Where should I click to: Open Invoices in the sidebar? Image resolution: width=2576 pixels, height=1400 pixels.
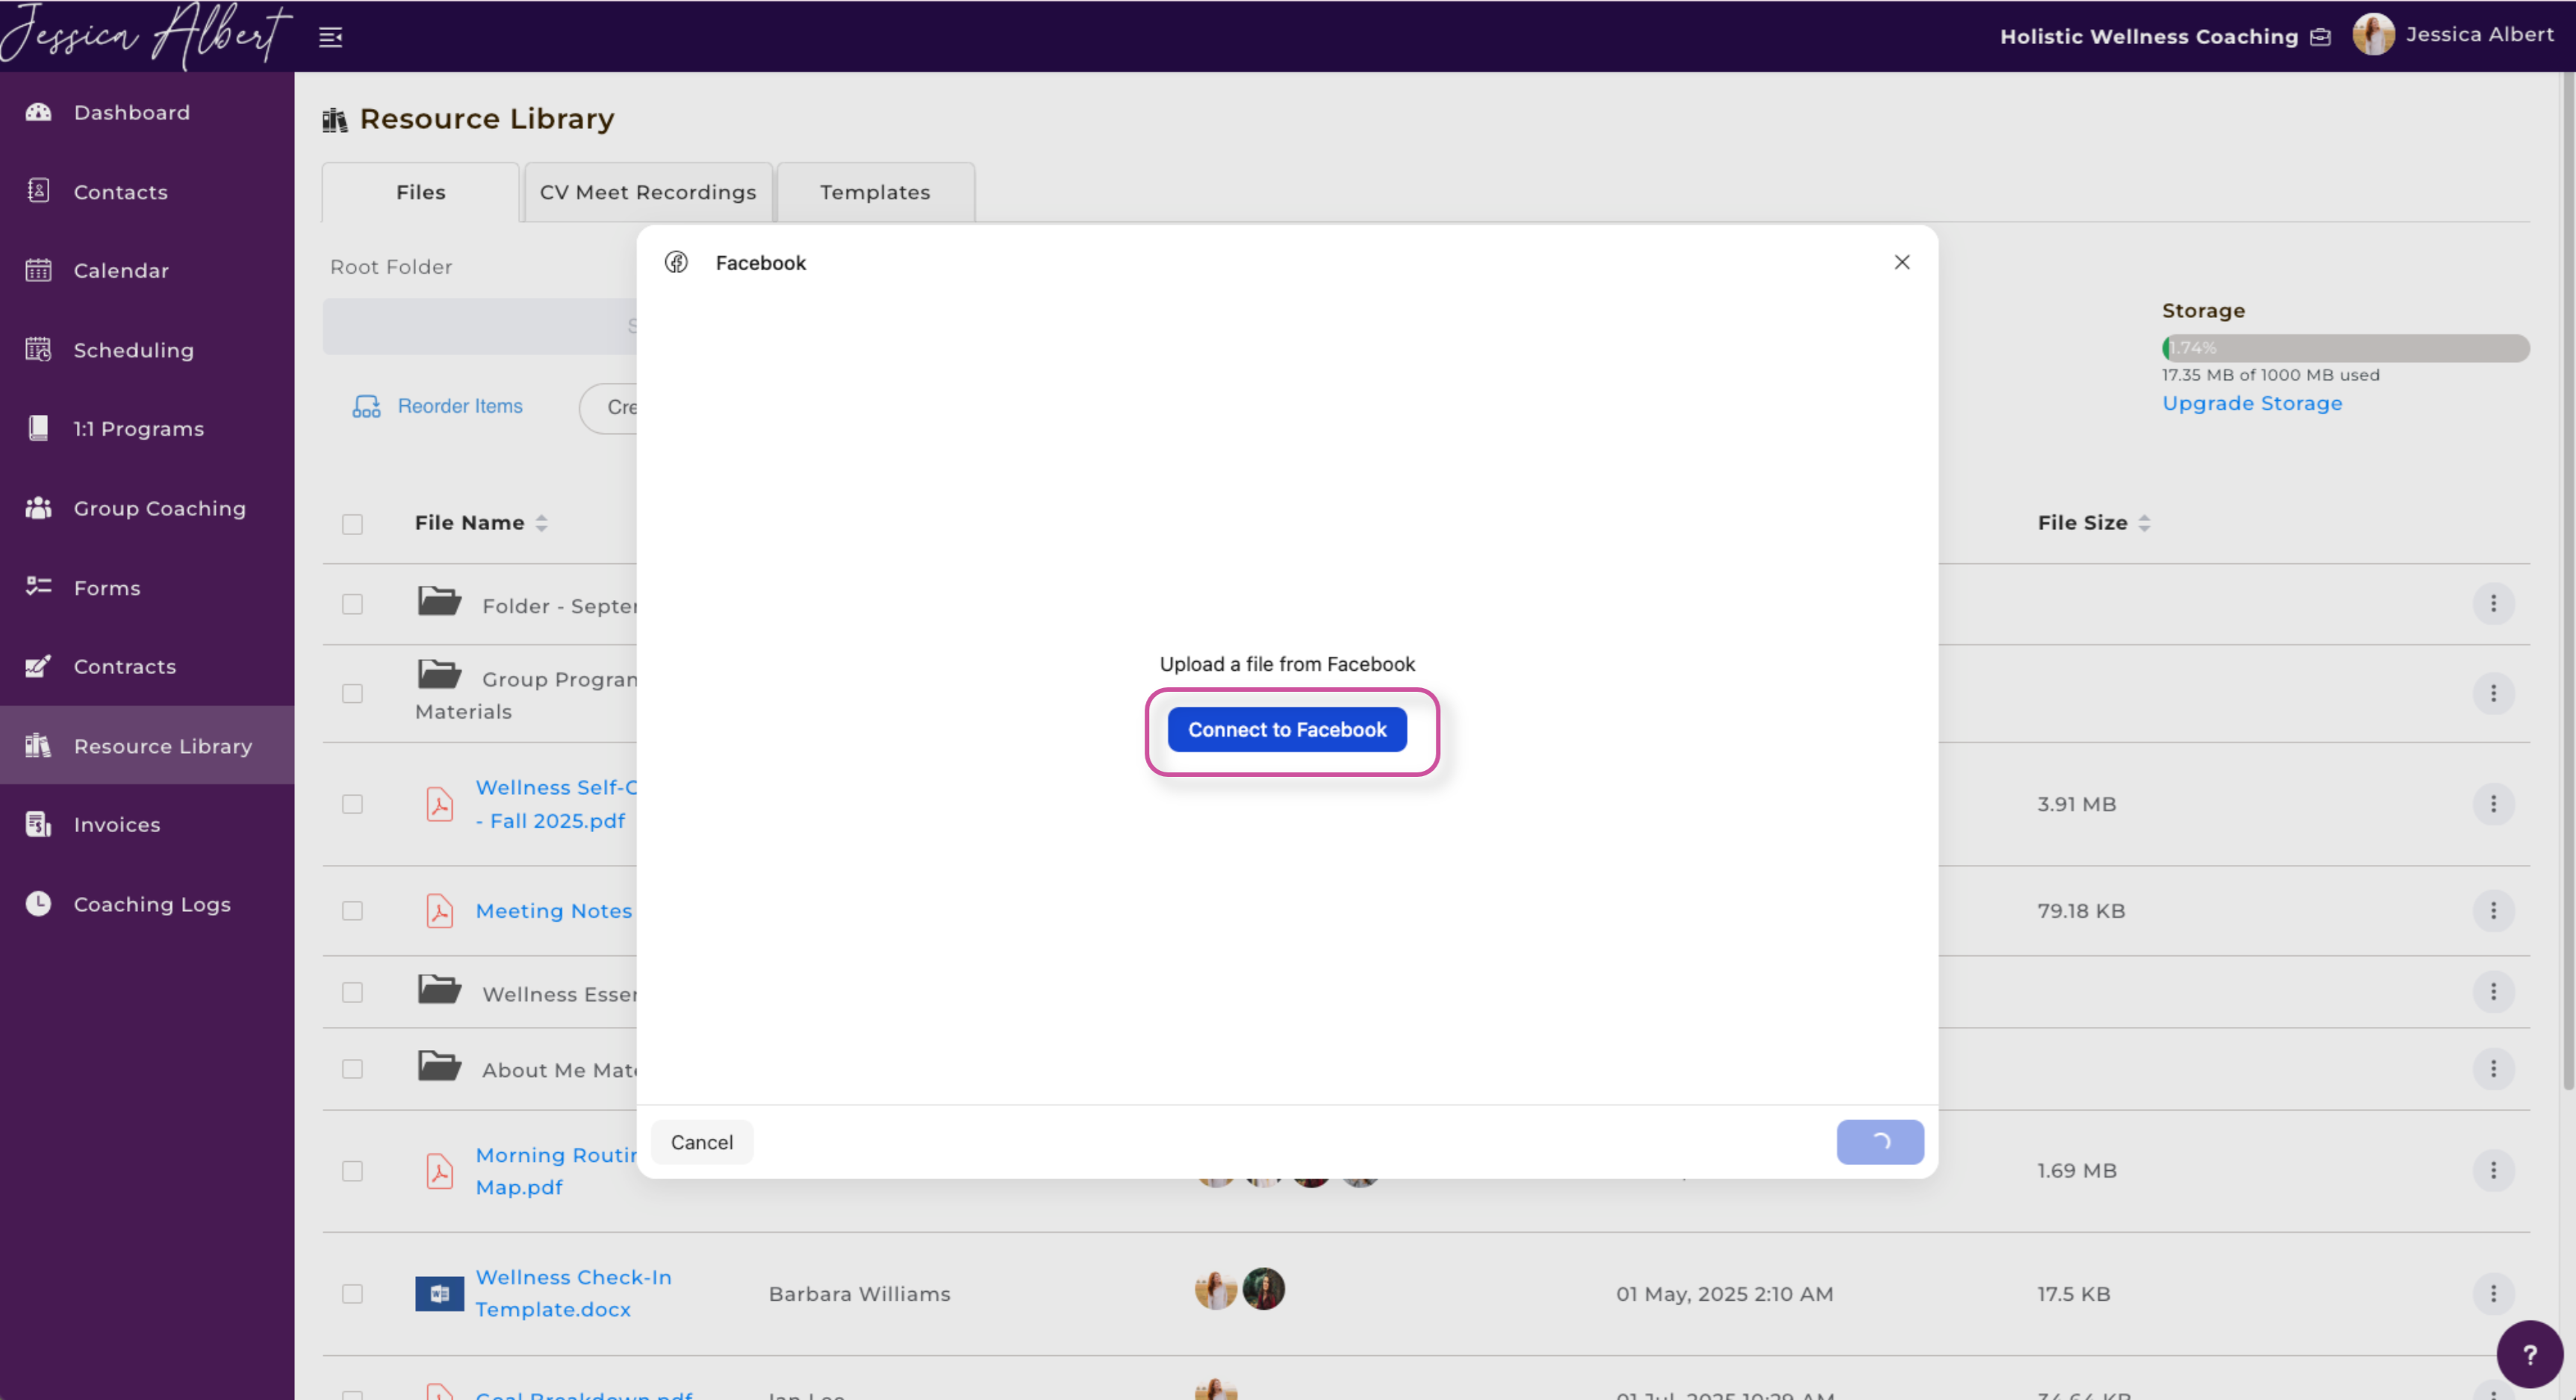(116, 825)
